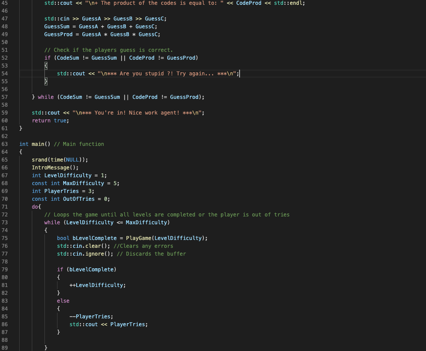This screenshot has height=351, width=426.
Task: Click the highlighted closing brace on line 55
Action: tap(46, 81)
